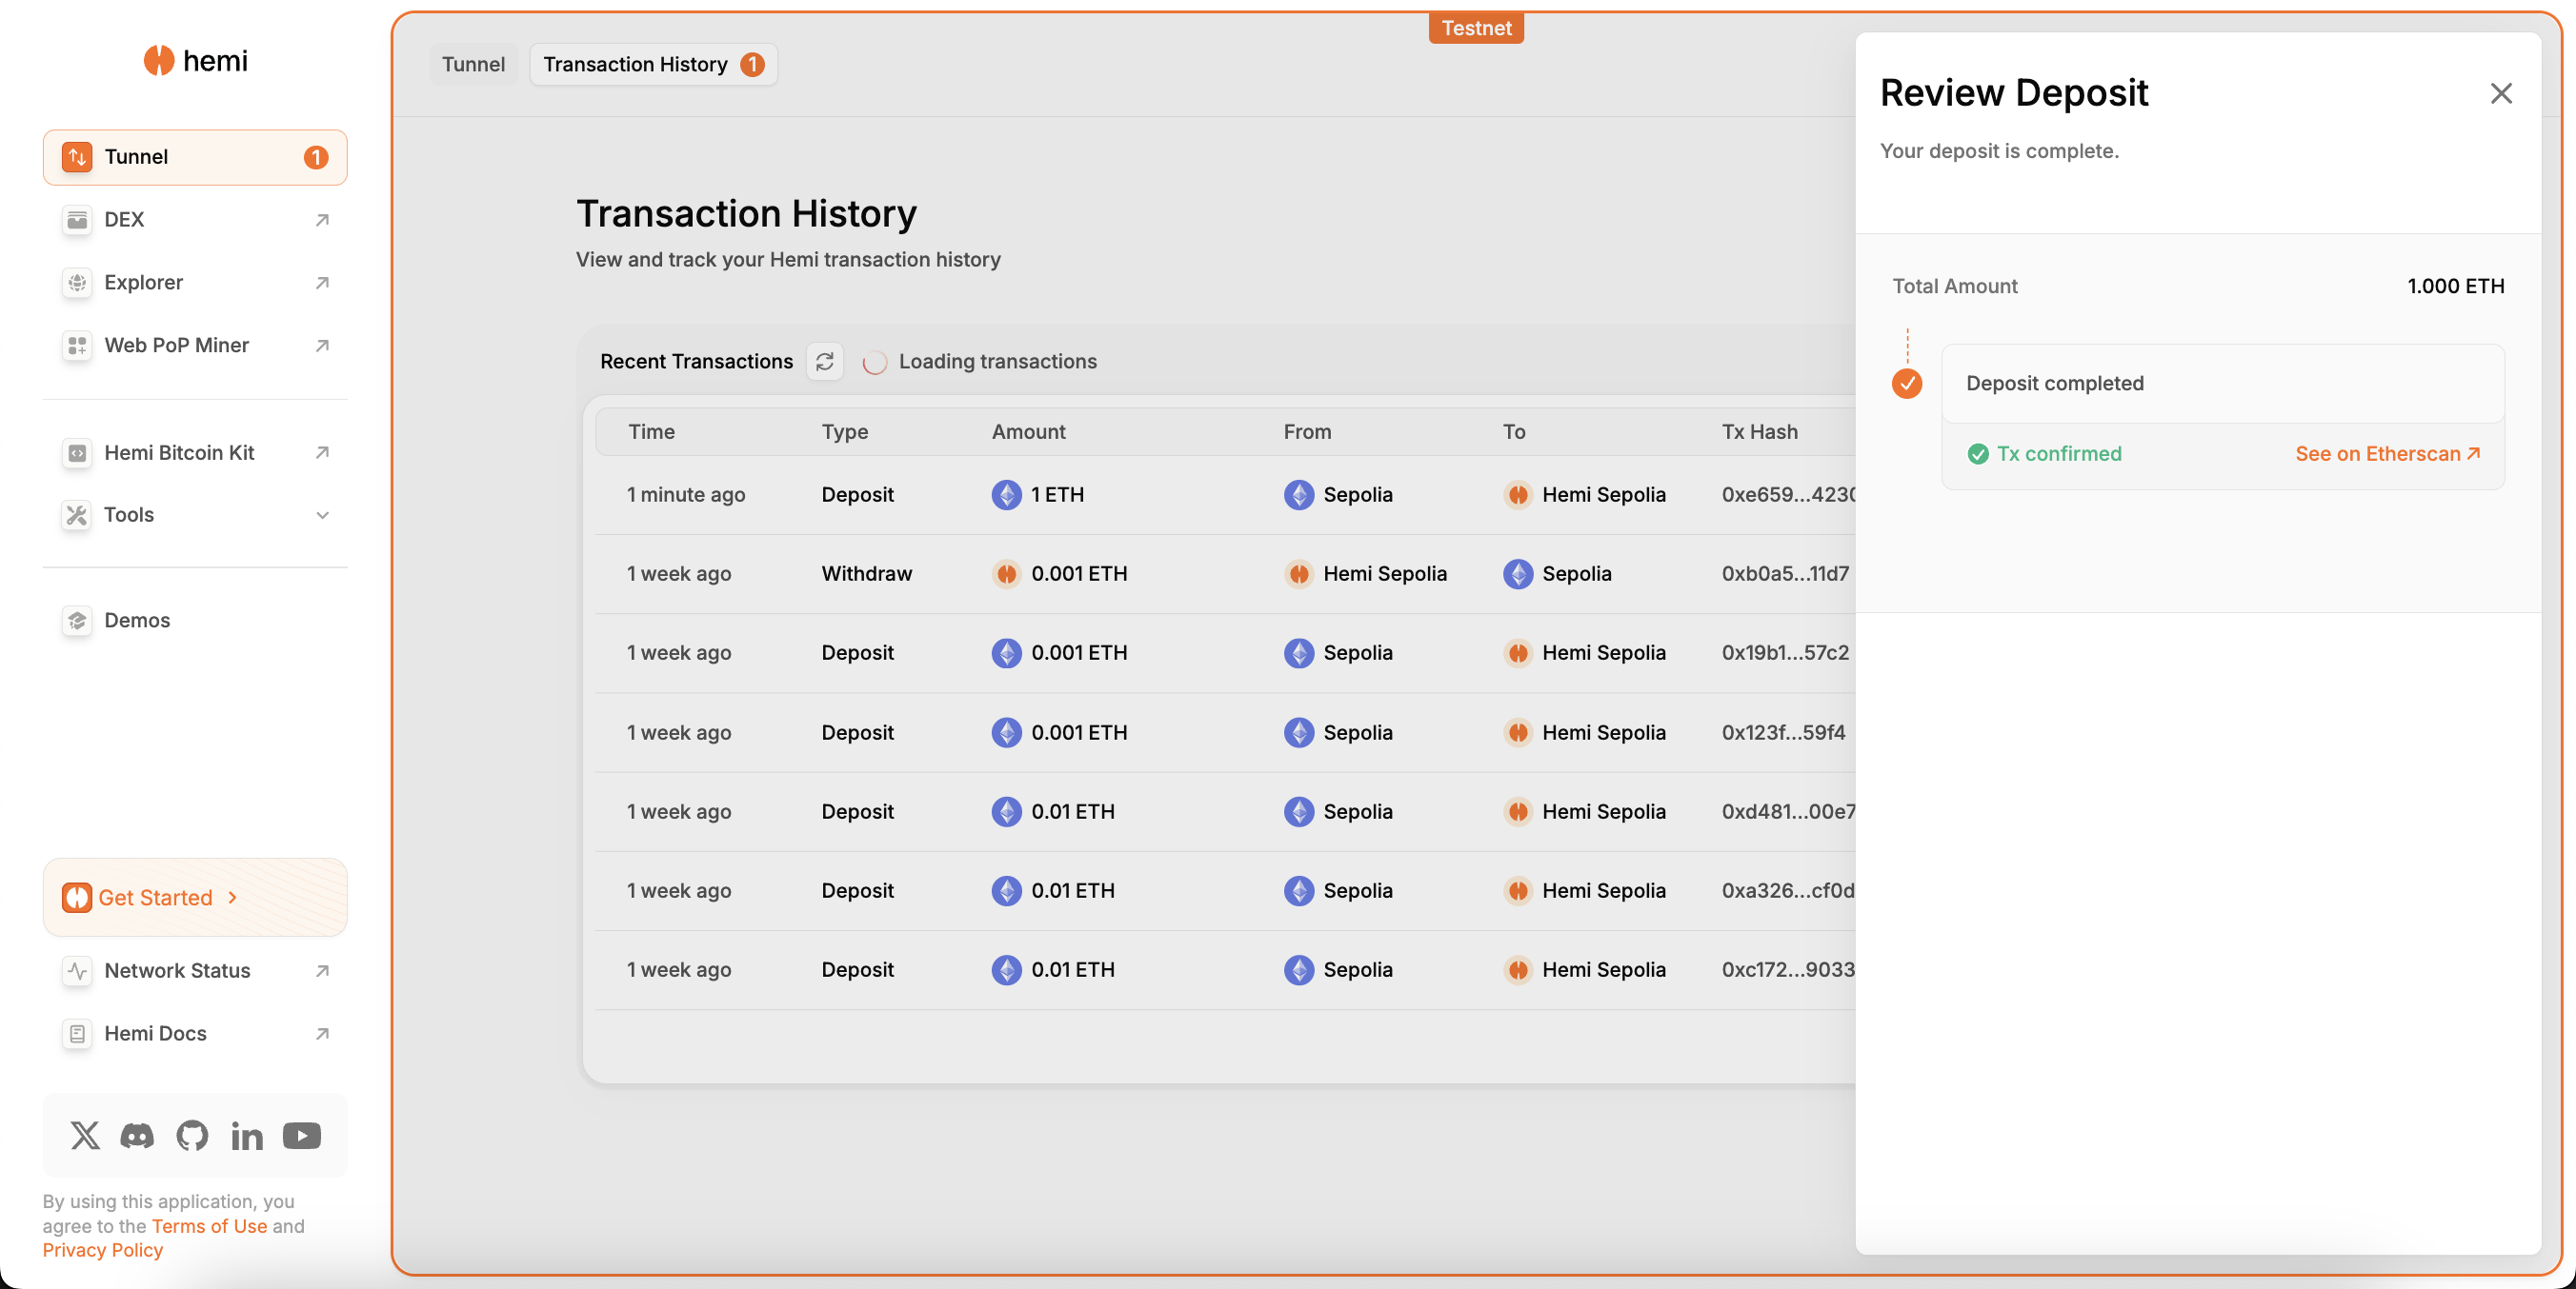Open Hemi Bitcoin Kit link
Viewport: 2576px width, 1289px height.
(x=195, y=452)
